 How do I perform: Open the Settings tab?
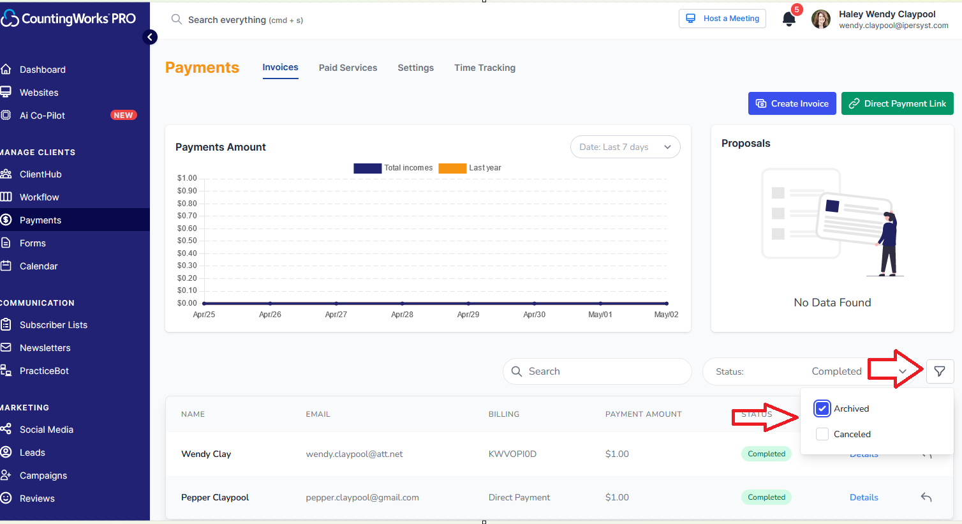[415, 68]
